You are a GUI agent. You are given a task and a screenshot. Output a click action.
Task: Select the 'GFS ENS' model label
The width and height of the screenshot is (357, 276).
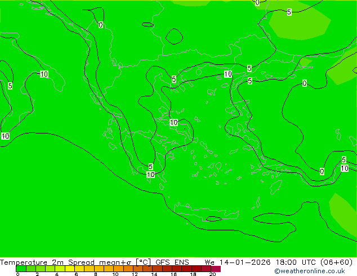(x=172, y=262)
